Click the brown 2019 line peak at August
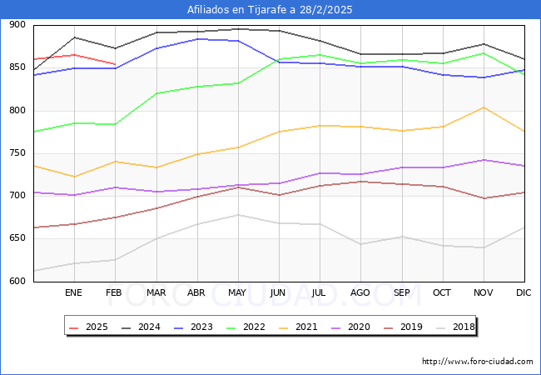 tap(361, 182)
